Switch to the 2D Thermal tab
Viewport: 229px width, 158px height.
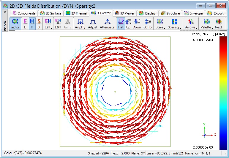(x=76, y=13)
